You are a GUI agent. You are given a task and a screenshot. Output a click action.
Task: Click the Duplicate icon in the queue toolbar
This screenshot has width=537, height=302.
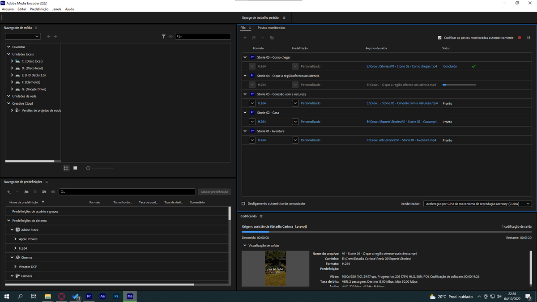pyautogui.click(x=272, y=38)
